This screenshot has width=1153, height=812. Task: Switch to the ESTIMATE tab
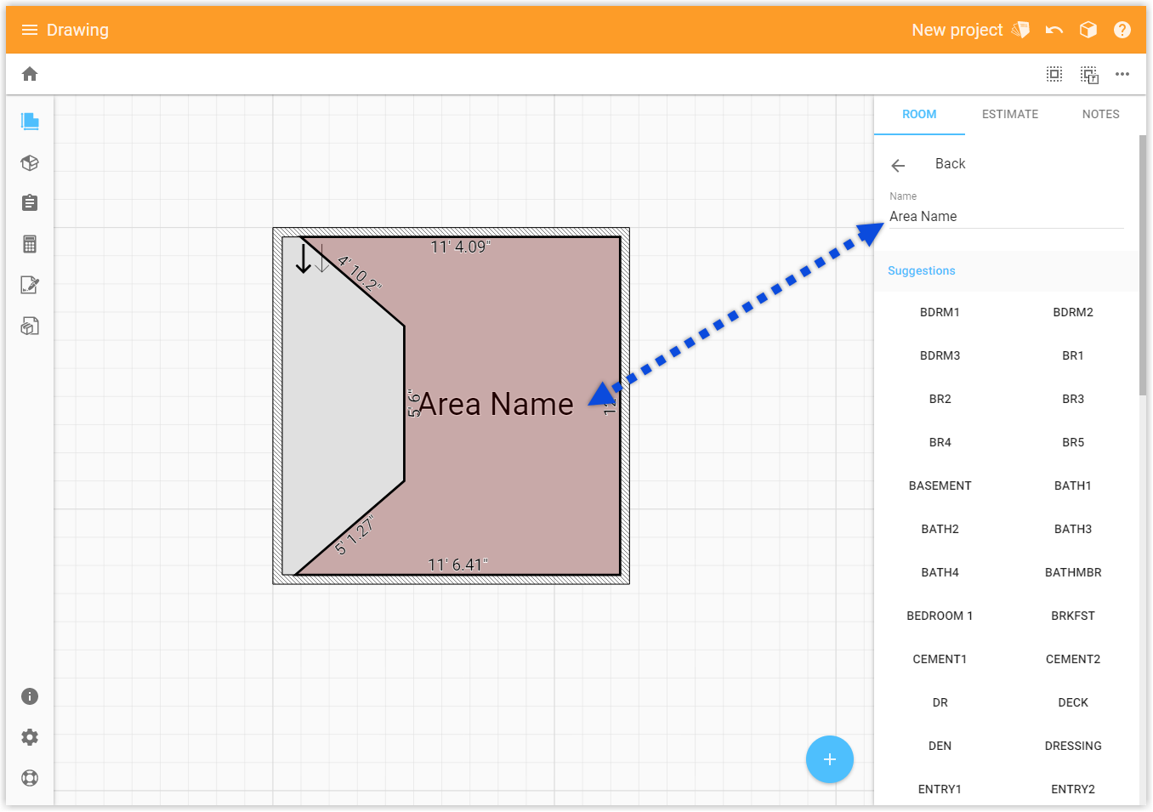click(1010, 114)
